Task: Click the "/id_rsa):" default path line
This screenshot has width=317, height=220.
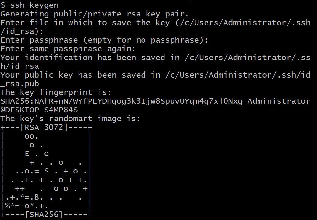Action: (22, 31)
